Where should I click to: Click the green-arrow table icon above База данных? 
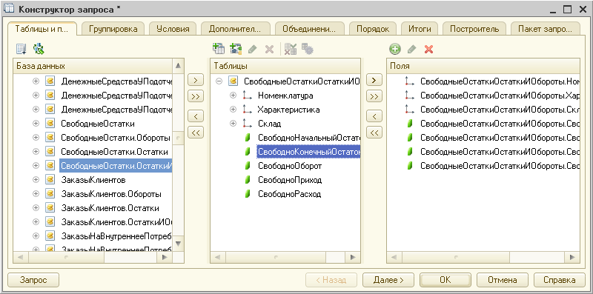39,48
